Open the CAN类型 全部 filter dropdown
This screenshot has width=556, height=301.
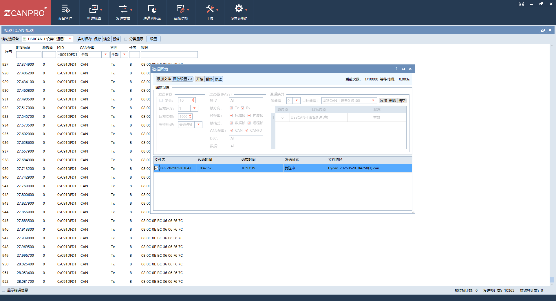(x=105, y=54)
